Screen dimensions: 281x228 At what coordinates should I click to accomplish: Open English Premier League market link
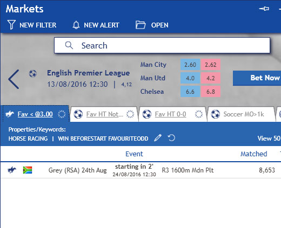coord(88,73)
